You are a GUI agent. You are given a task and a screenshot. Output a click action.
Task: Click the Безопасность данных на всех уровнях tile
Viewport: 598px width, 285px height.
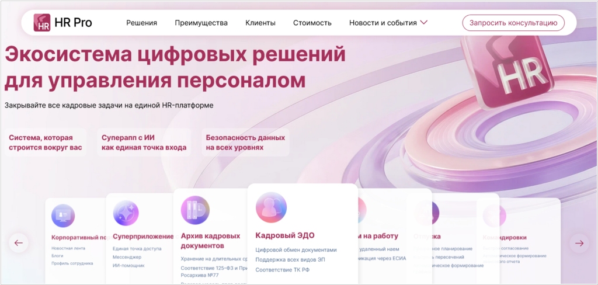245,142
